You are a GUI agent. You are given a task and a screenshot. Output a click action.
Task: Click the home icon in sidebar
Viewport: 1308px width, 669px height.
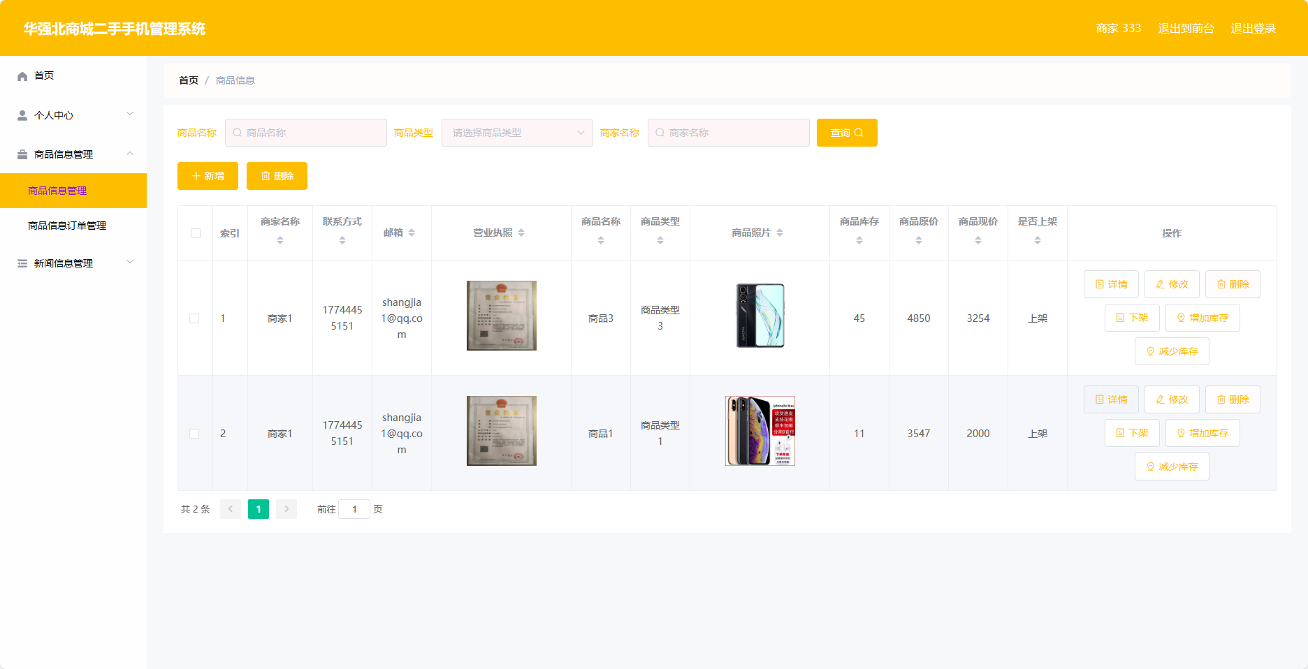click(x=22, y=76)
